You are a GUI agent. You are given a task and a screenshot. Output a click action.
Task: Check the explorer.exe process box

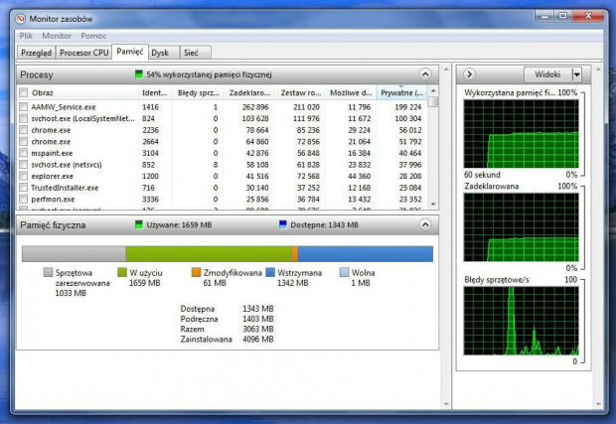click(24, 176)
